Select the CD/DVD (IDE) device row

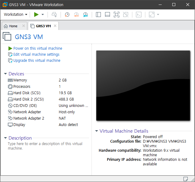pos(48,106)
